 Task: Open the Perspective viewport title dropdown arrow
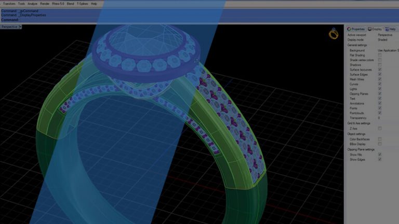[20, 26]
